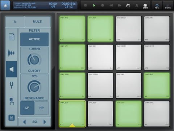
Task: Start playback with the green play button
Action: point(94,5)
